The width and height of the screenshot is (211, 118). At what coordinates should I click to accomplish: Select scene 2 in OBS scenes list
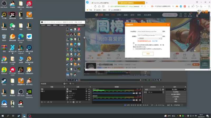pos(53,91)
